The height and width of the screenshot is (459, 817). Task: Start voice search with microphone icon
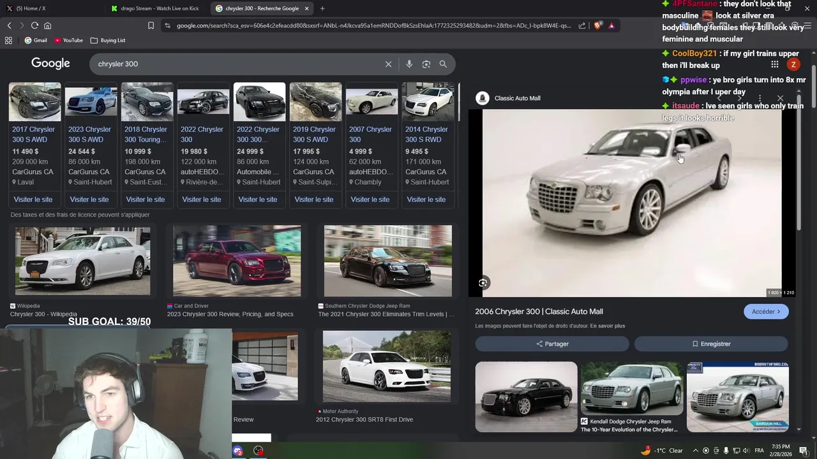[x=409, y=64]
